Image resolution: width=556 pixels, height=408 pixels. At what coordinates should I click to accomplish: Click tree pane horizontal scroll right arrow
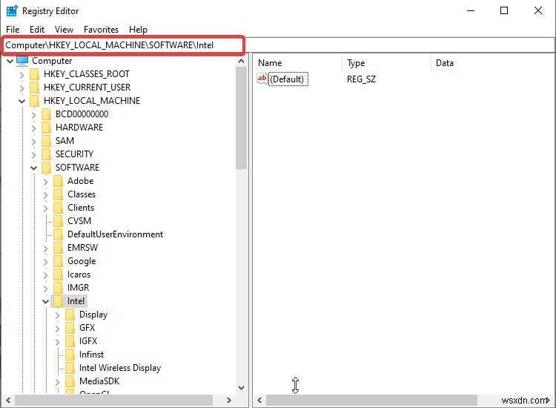tap(229, 400)
